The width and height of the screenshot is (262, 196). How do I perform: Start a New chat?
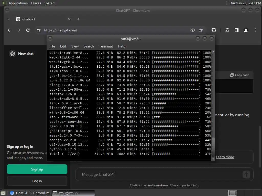click(x=26, y=54)
